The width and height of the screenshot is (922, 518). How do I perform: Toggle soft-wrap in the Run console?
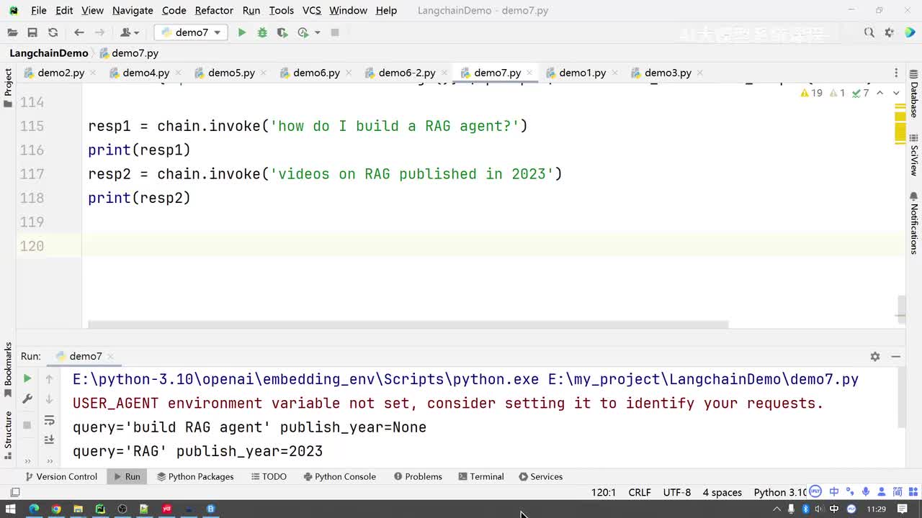point(49,420)
